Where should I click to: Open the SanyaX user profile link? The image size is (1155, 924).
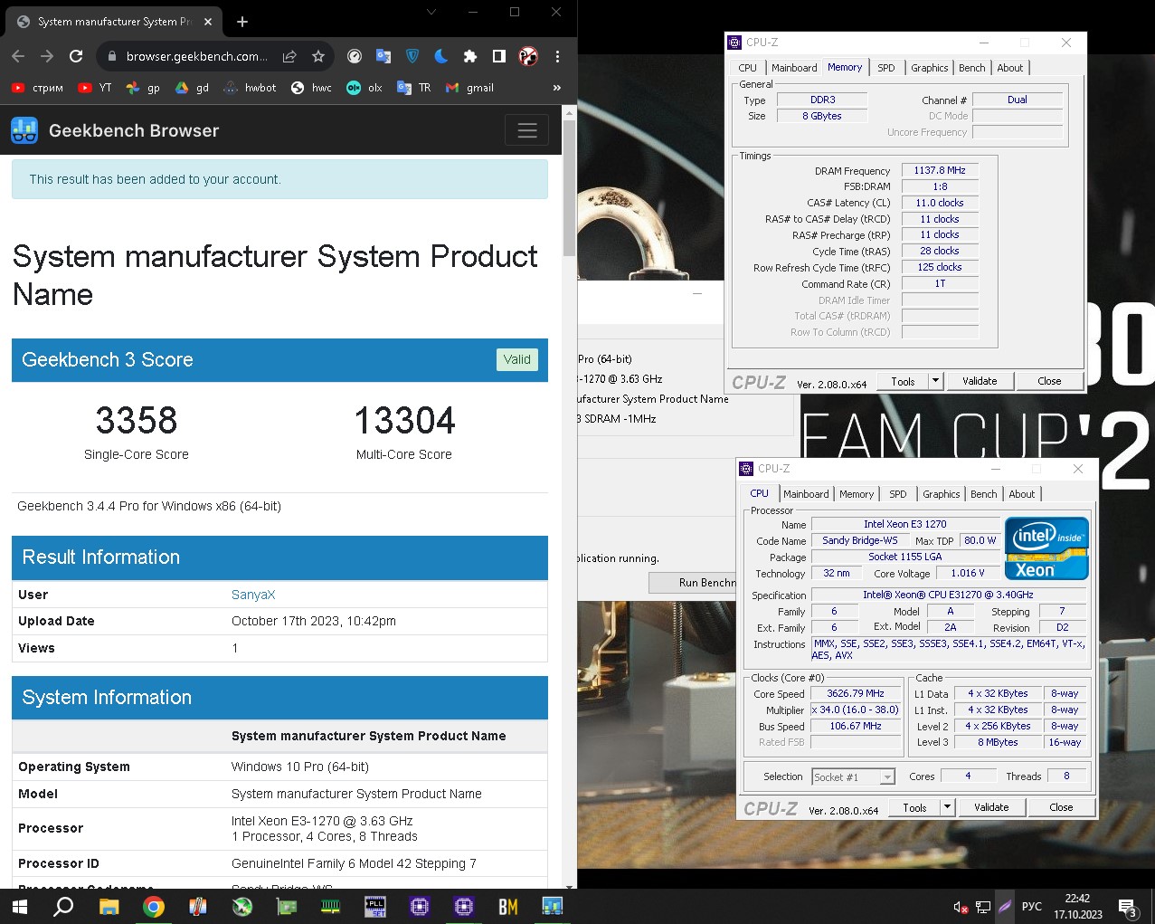click(253, 595)
